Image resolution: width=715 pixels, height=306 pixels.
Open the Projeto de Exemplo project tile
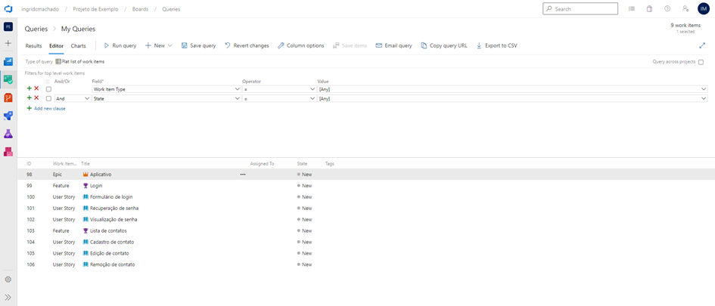tap(8, 27)
